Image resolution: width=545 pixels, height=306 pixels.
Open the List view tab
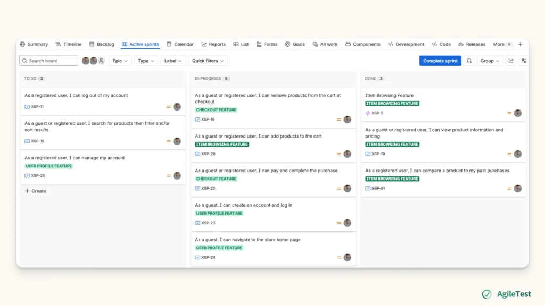pyautogui.click(x=241, y=44)
